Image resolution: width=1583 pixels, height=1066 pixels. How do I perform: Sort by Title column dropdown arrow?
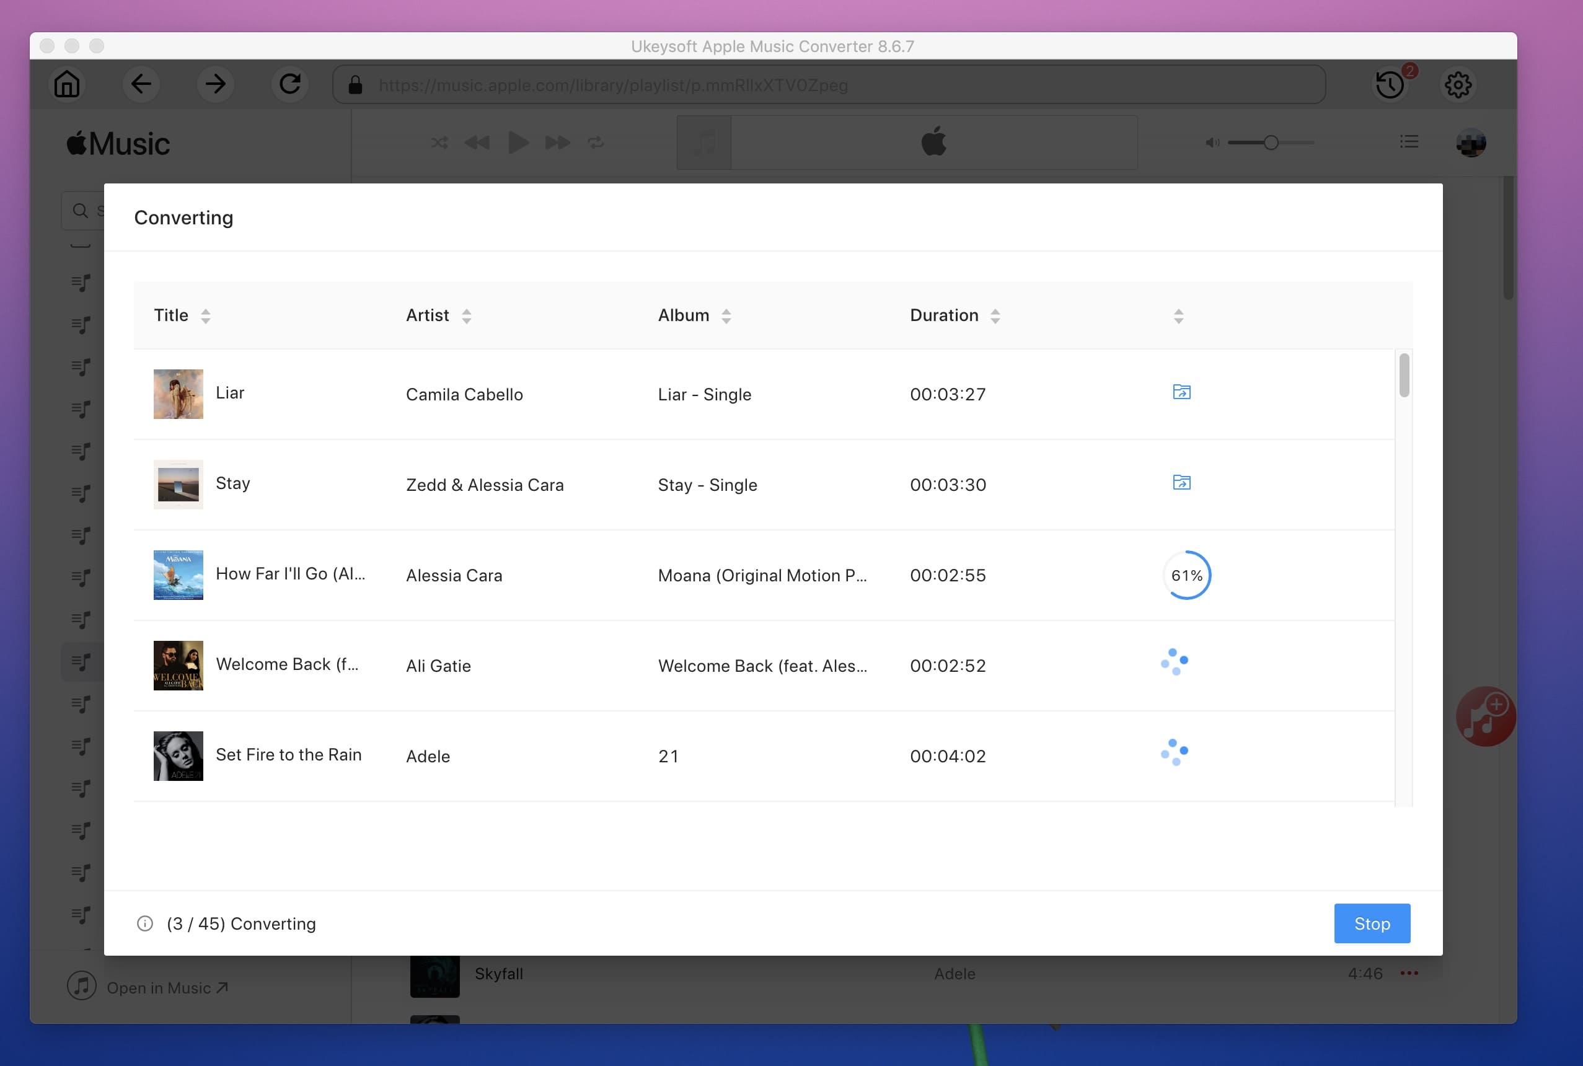point(206,315)
